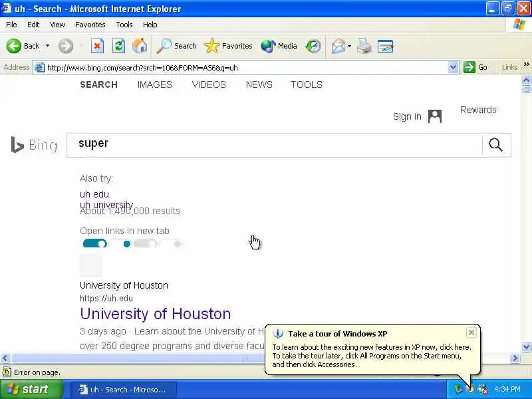Expand the Links toolbar chevron
Viewport: 532px width, 399px height.
click(526, 65)
